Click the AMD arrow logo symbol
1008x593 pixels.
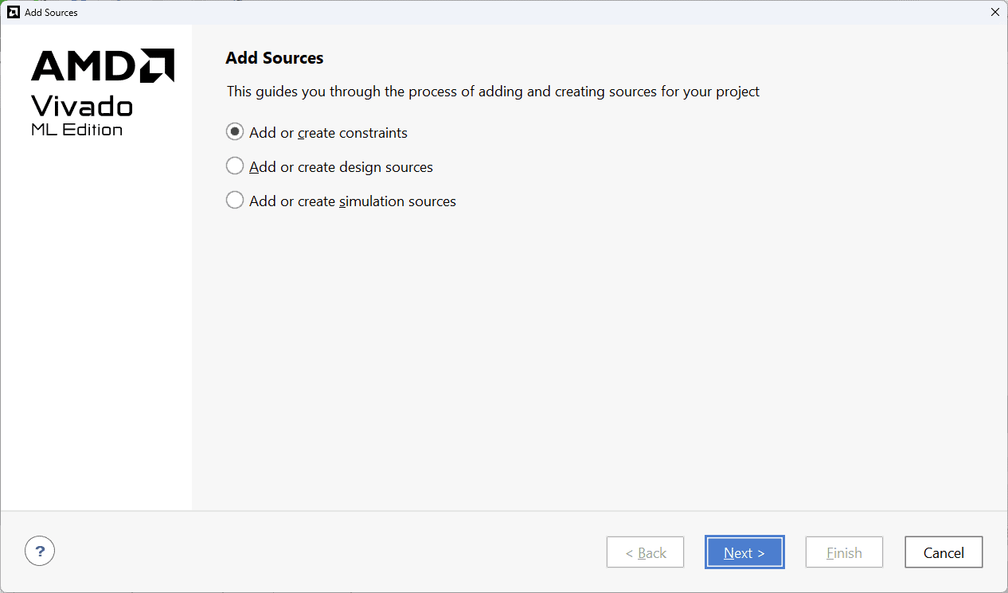(x=158, y=65)
